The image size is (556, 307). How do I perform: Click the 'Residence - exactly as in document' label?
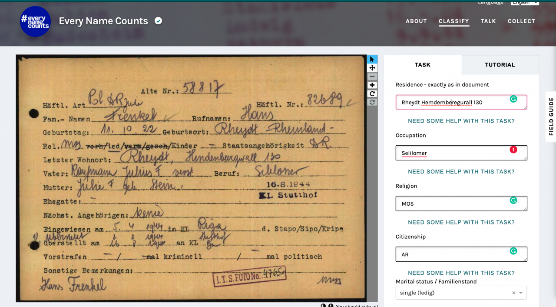coord(442,85)
